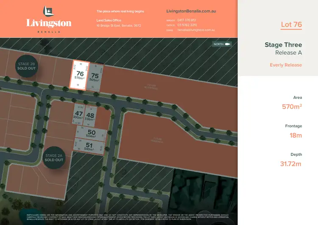Click the 'Area' label
Viewport: 318px width, 225px height.
coord(298,98)
